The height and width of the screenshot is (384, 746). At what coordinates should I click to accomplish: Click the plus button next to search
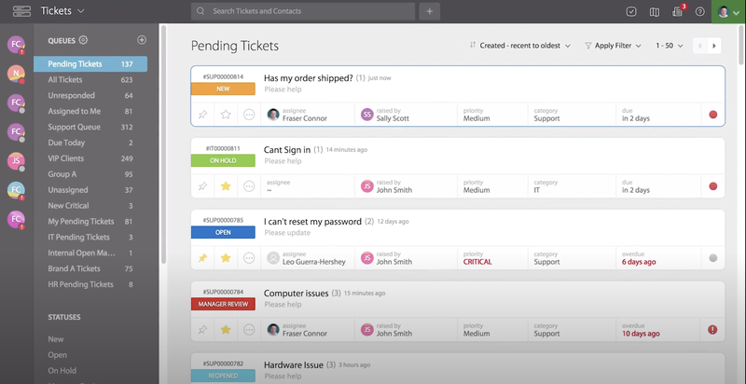(429, 11)
